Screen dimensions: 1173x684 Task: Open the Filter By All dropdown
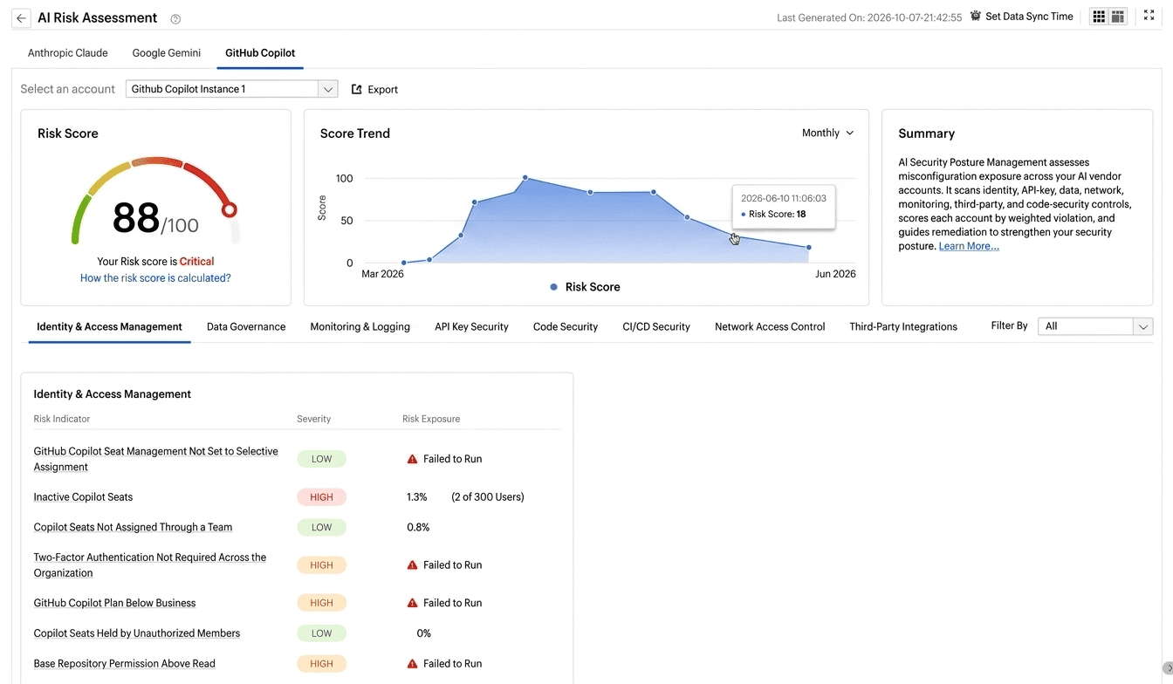(1095, 326)
